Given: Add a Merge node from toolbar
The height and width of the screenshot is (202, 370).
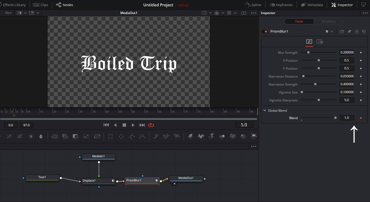Looking at the screenshot, I should pos(54,136).
